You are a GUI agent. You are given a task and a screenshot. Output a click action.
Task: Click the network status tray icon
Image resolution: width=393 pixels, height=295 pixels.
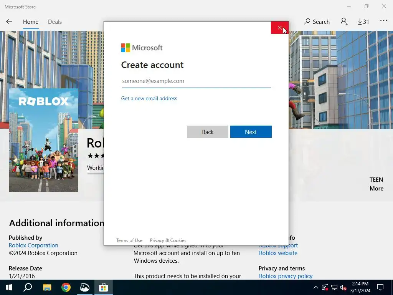pos(334,287)
